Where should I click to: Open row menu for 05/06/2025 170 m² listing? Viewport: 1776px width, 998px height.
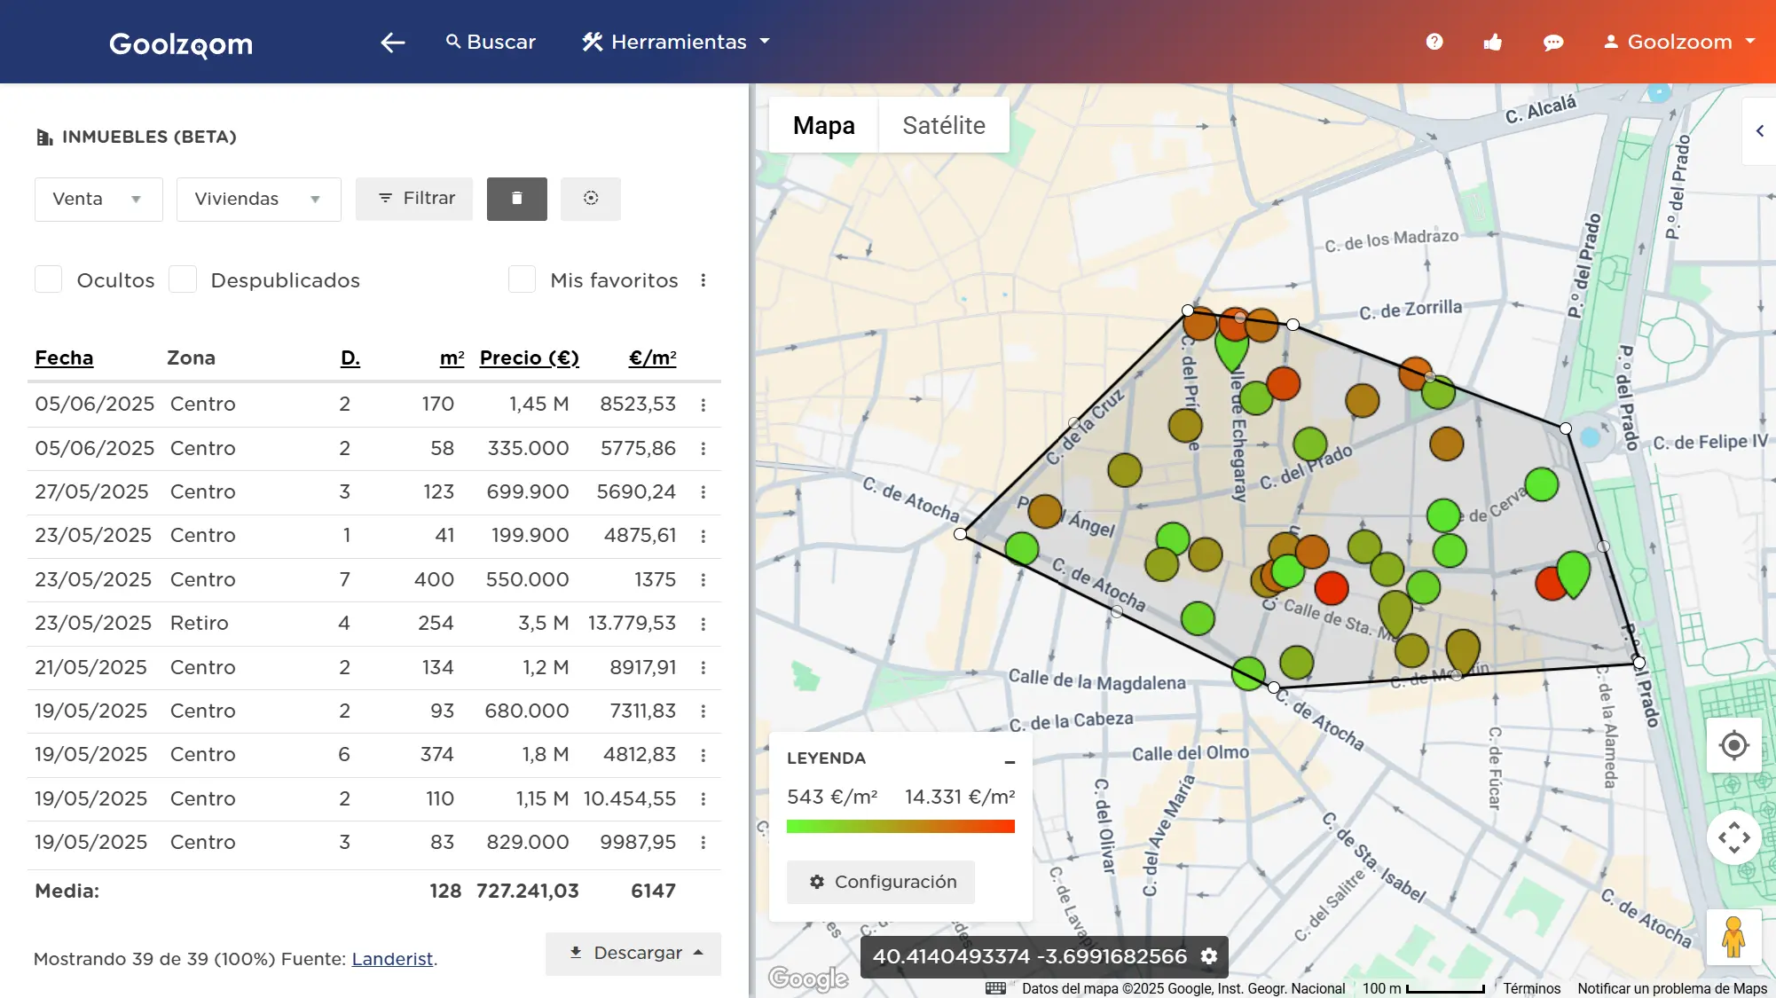click(x=703, y=405)
